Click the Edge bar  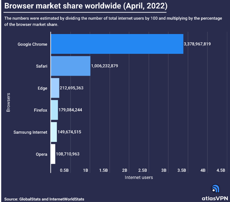(x=55, y=88)
